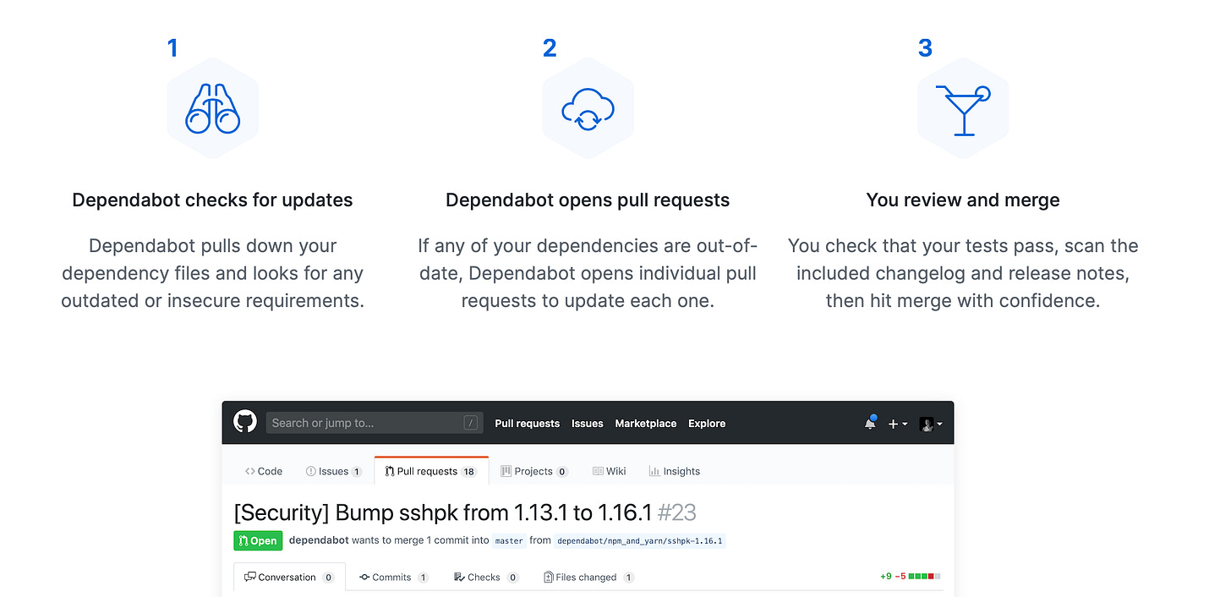The image size is (1231, 597).
Task: Click the slash shortcut key icon in search
Action: [470, 423]
